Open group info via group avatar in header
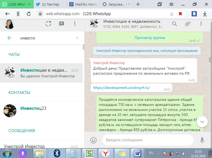Screen dimensions: 212x158 (94, 24)
